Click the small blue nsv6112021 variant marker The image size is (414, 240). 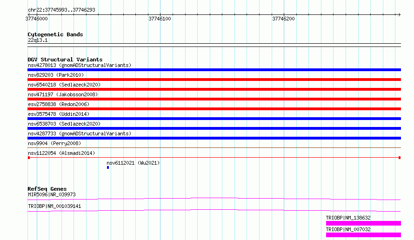click(108, 167)
